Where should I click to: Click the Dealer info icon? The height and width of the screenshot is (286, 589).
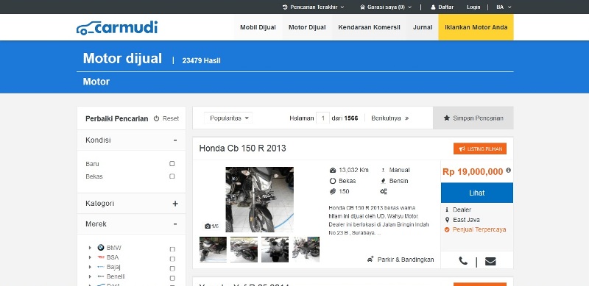click(x=447, y=210)
